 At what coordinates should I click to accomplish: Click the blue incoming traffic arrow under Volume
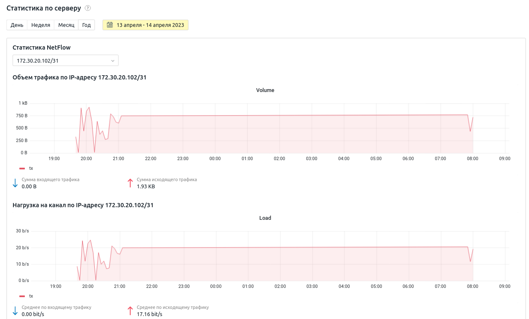pos(15,183)
